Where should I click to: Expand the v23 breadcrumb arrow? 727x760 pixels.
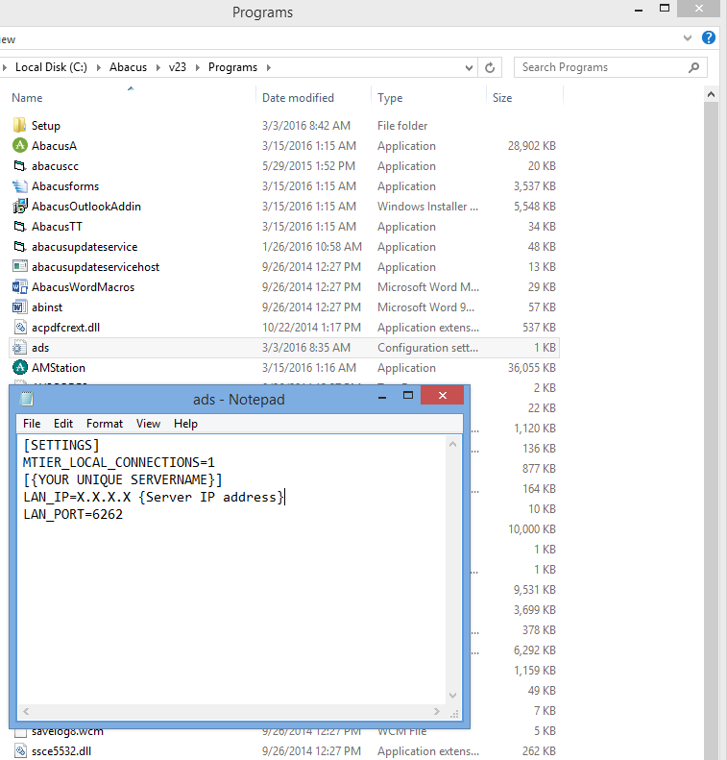198,67
